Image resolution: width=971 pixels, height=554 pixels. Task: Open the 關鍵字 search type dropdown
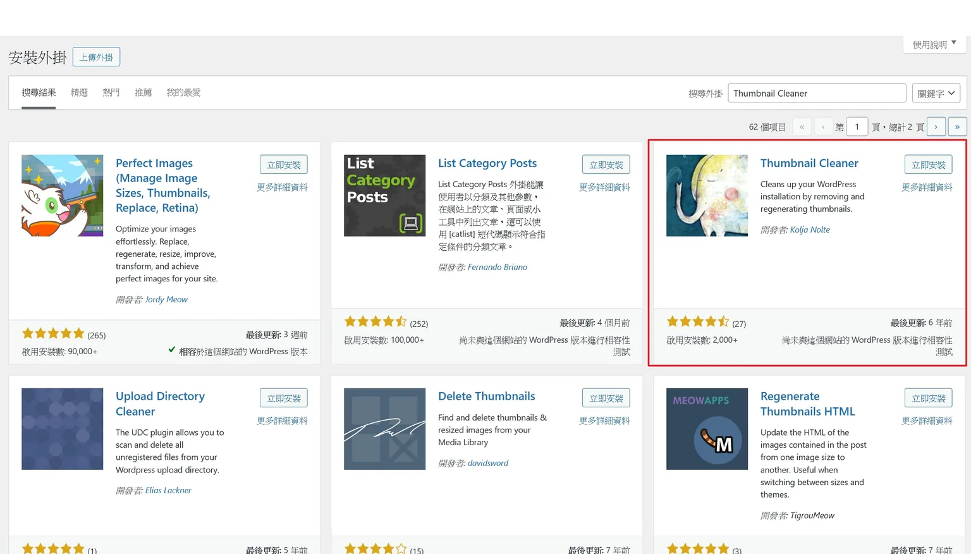[936, 94]
